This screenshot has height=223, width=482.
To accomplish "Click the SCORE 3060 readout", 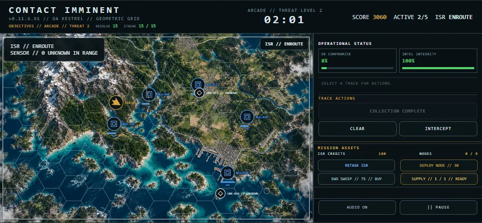I will (x=370, y=17).
